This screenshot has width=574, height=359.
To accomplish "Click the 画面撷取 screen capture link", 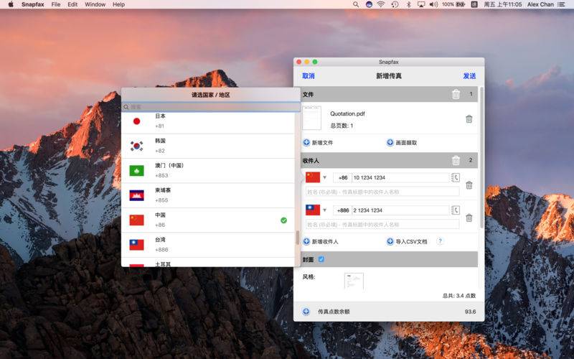I will pyautogui.click(x=406, y=142).
